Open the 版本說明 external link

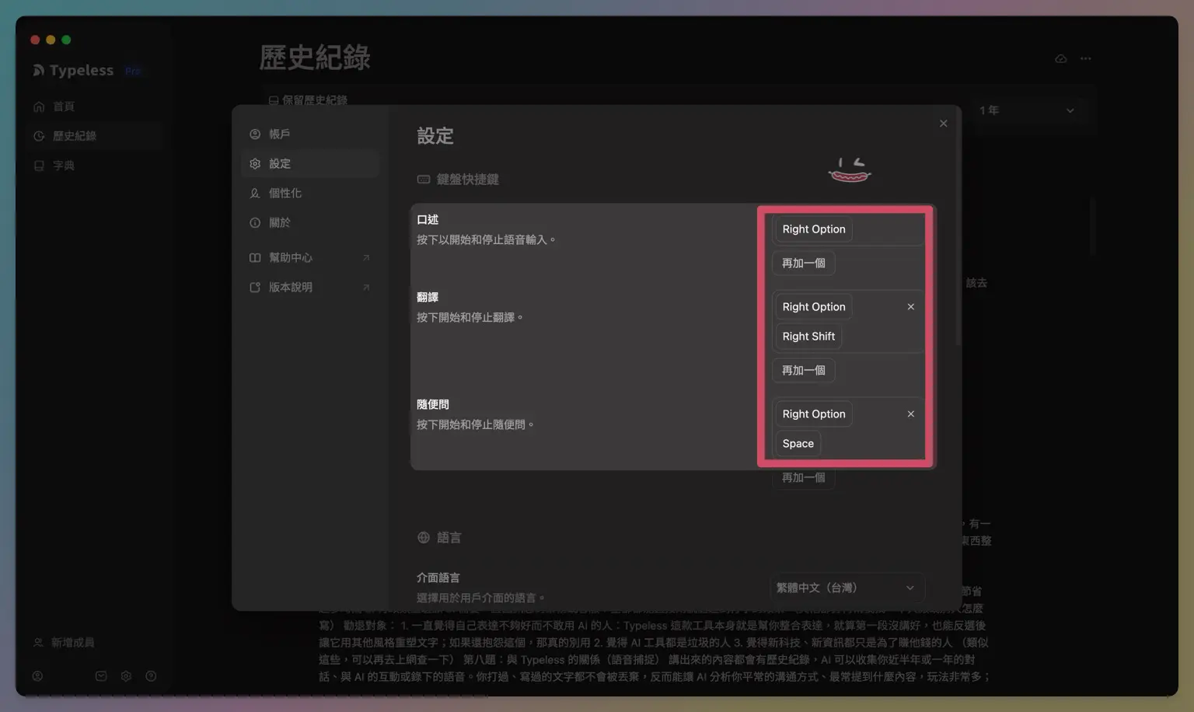pyautogui.click(x=309, y=288)
